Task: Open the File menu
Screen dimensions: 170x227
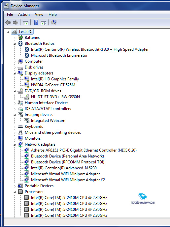Action: (x=10, y=14)
